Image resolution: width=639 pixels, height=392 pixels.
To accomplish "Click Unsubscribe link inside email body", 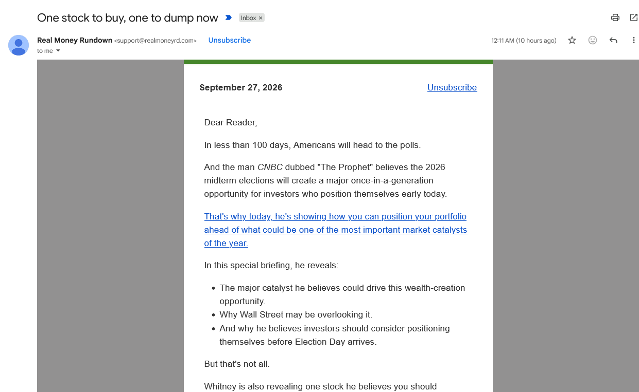I will [x=452, y=87].
